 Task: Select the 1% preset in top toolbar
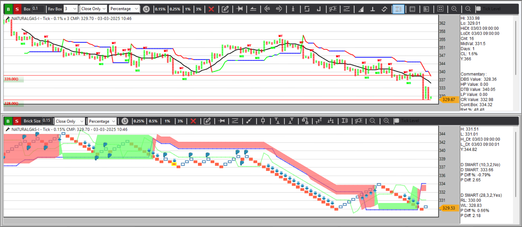(x=188, y=9)
